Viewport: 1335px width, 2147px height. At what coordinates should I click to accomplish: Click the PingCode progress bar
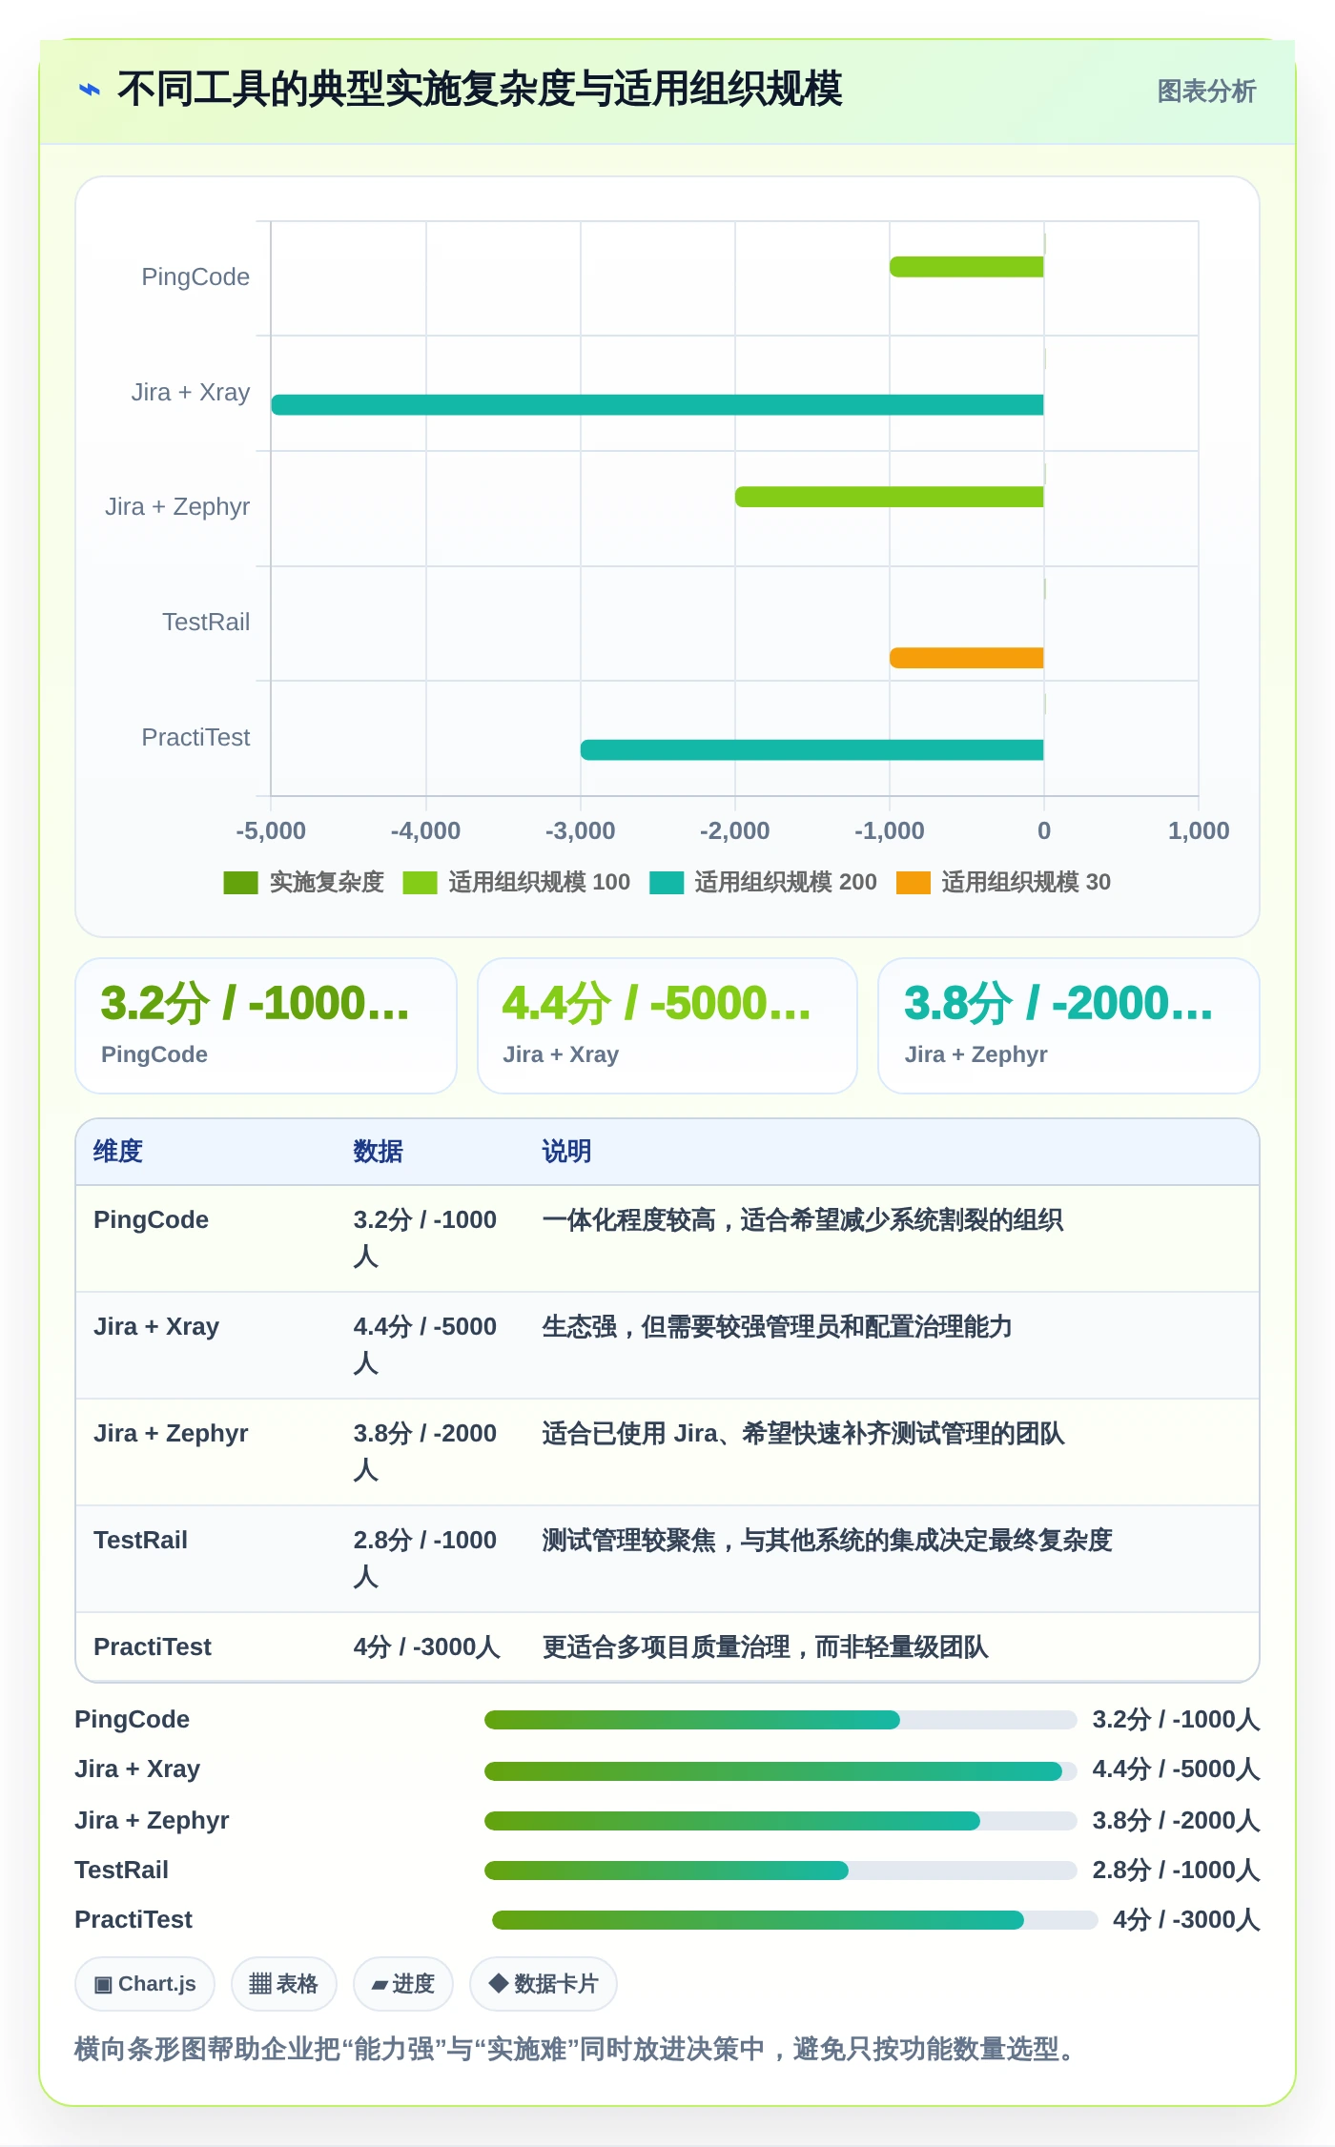click(780, 1720)
